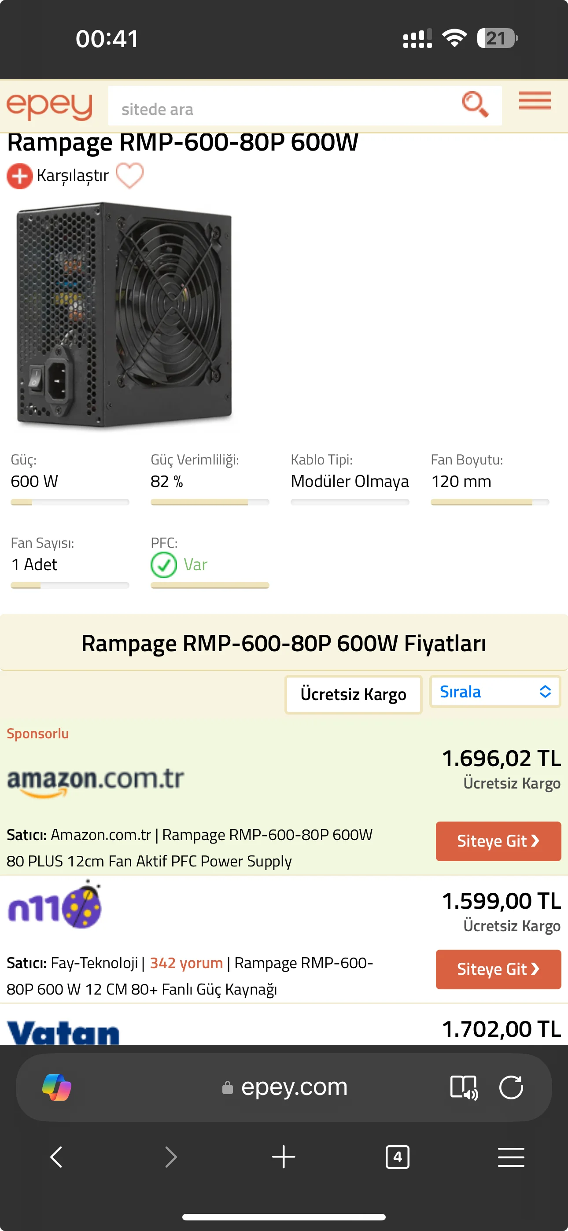
Task: Open the tab switcher showing 4 tabs
Action: 397,1157
